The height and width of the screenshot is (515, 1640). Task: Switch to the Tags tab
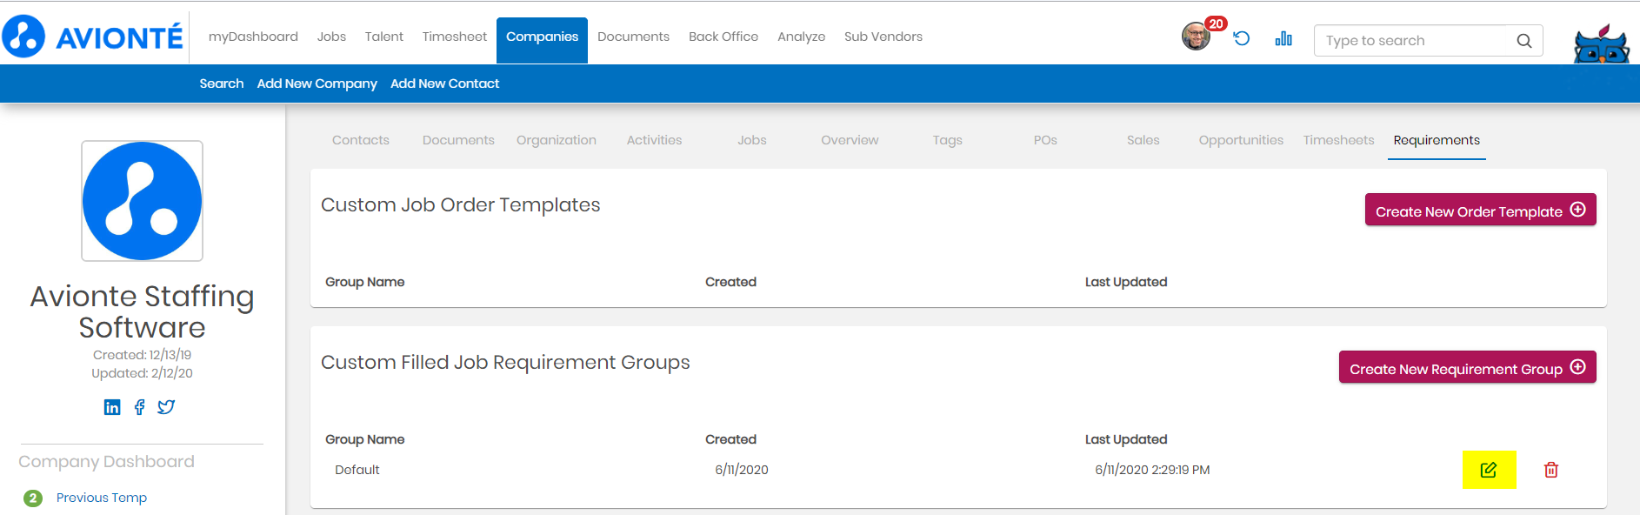click(948, 140)
